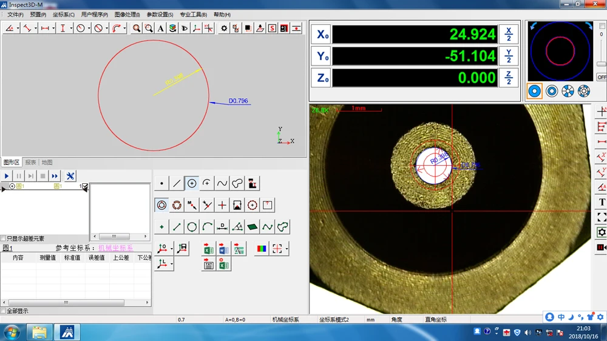Click the wrench settings icon
Image resolution: width=607 pixels, height=341 pixels.
[70, 176]
